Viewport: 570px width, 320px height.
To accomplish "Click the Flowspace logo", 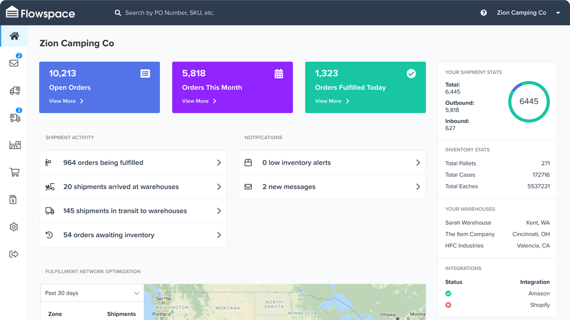I will 40,12.
